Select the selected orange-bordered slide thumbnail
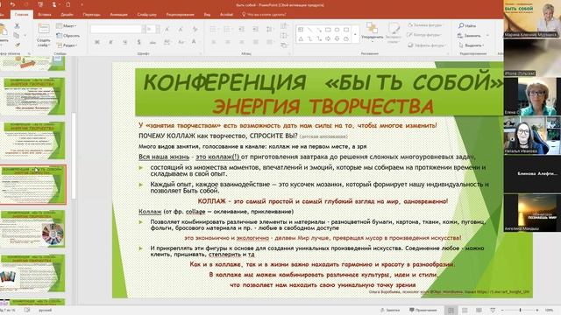 [33, 185]
